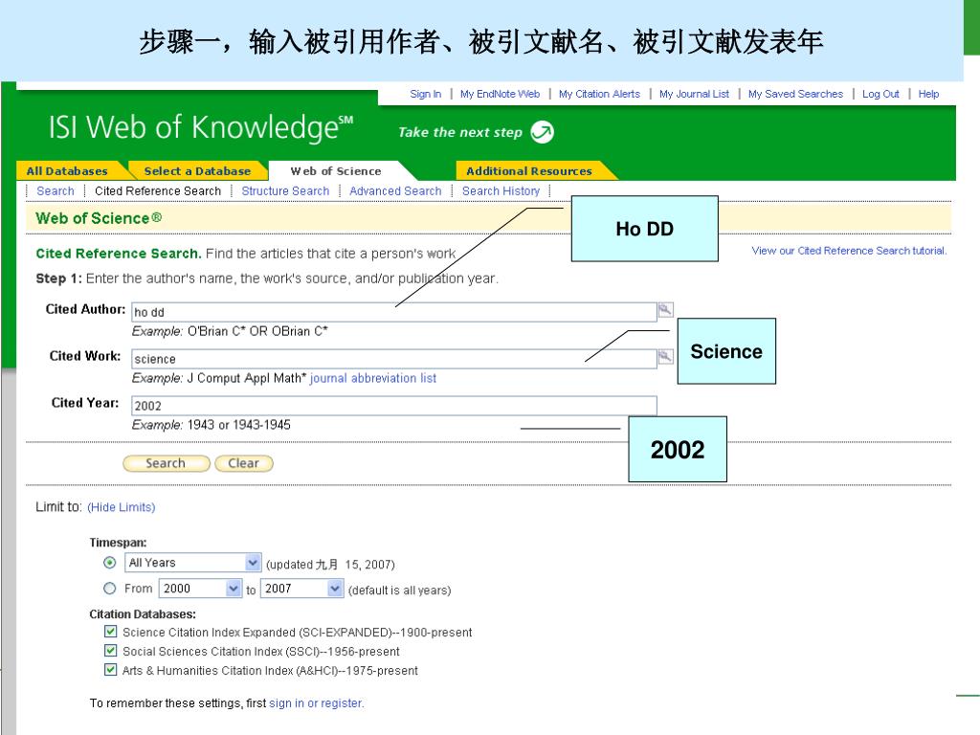Click the Search button
Image resolution: width=980 pixels, height=735 pixels.
click(167, 463)
